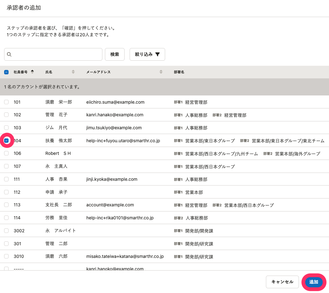
Task: Click 営業本部/東日本グループ/東北チーム department text
Action: 288,141
